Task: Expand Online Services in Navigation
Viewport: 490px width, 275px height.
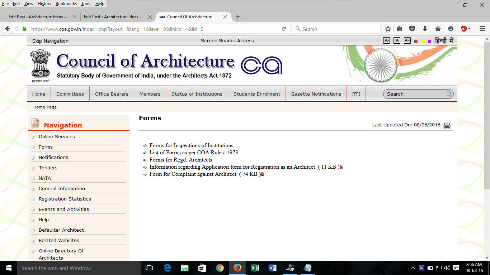Action: point(57,136)
